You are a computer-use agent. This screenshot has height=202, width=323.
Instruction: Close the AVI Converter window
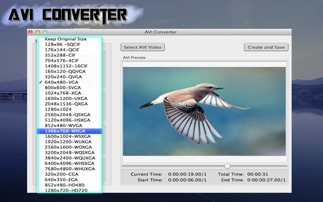pos(31,32)
